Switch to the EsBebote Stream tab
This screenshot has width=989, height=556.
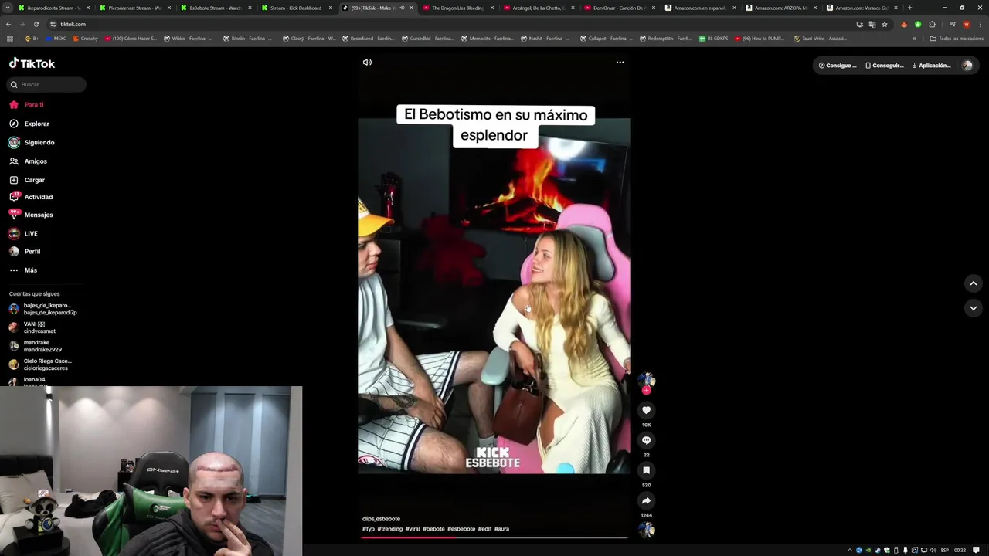[x=216, y=8]
